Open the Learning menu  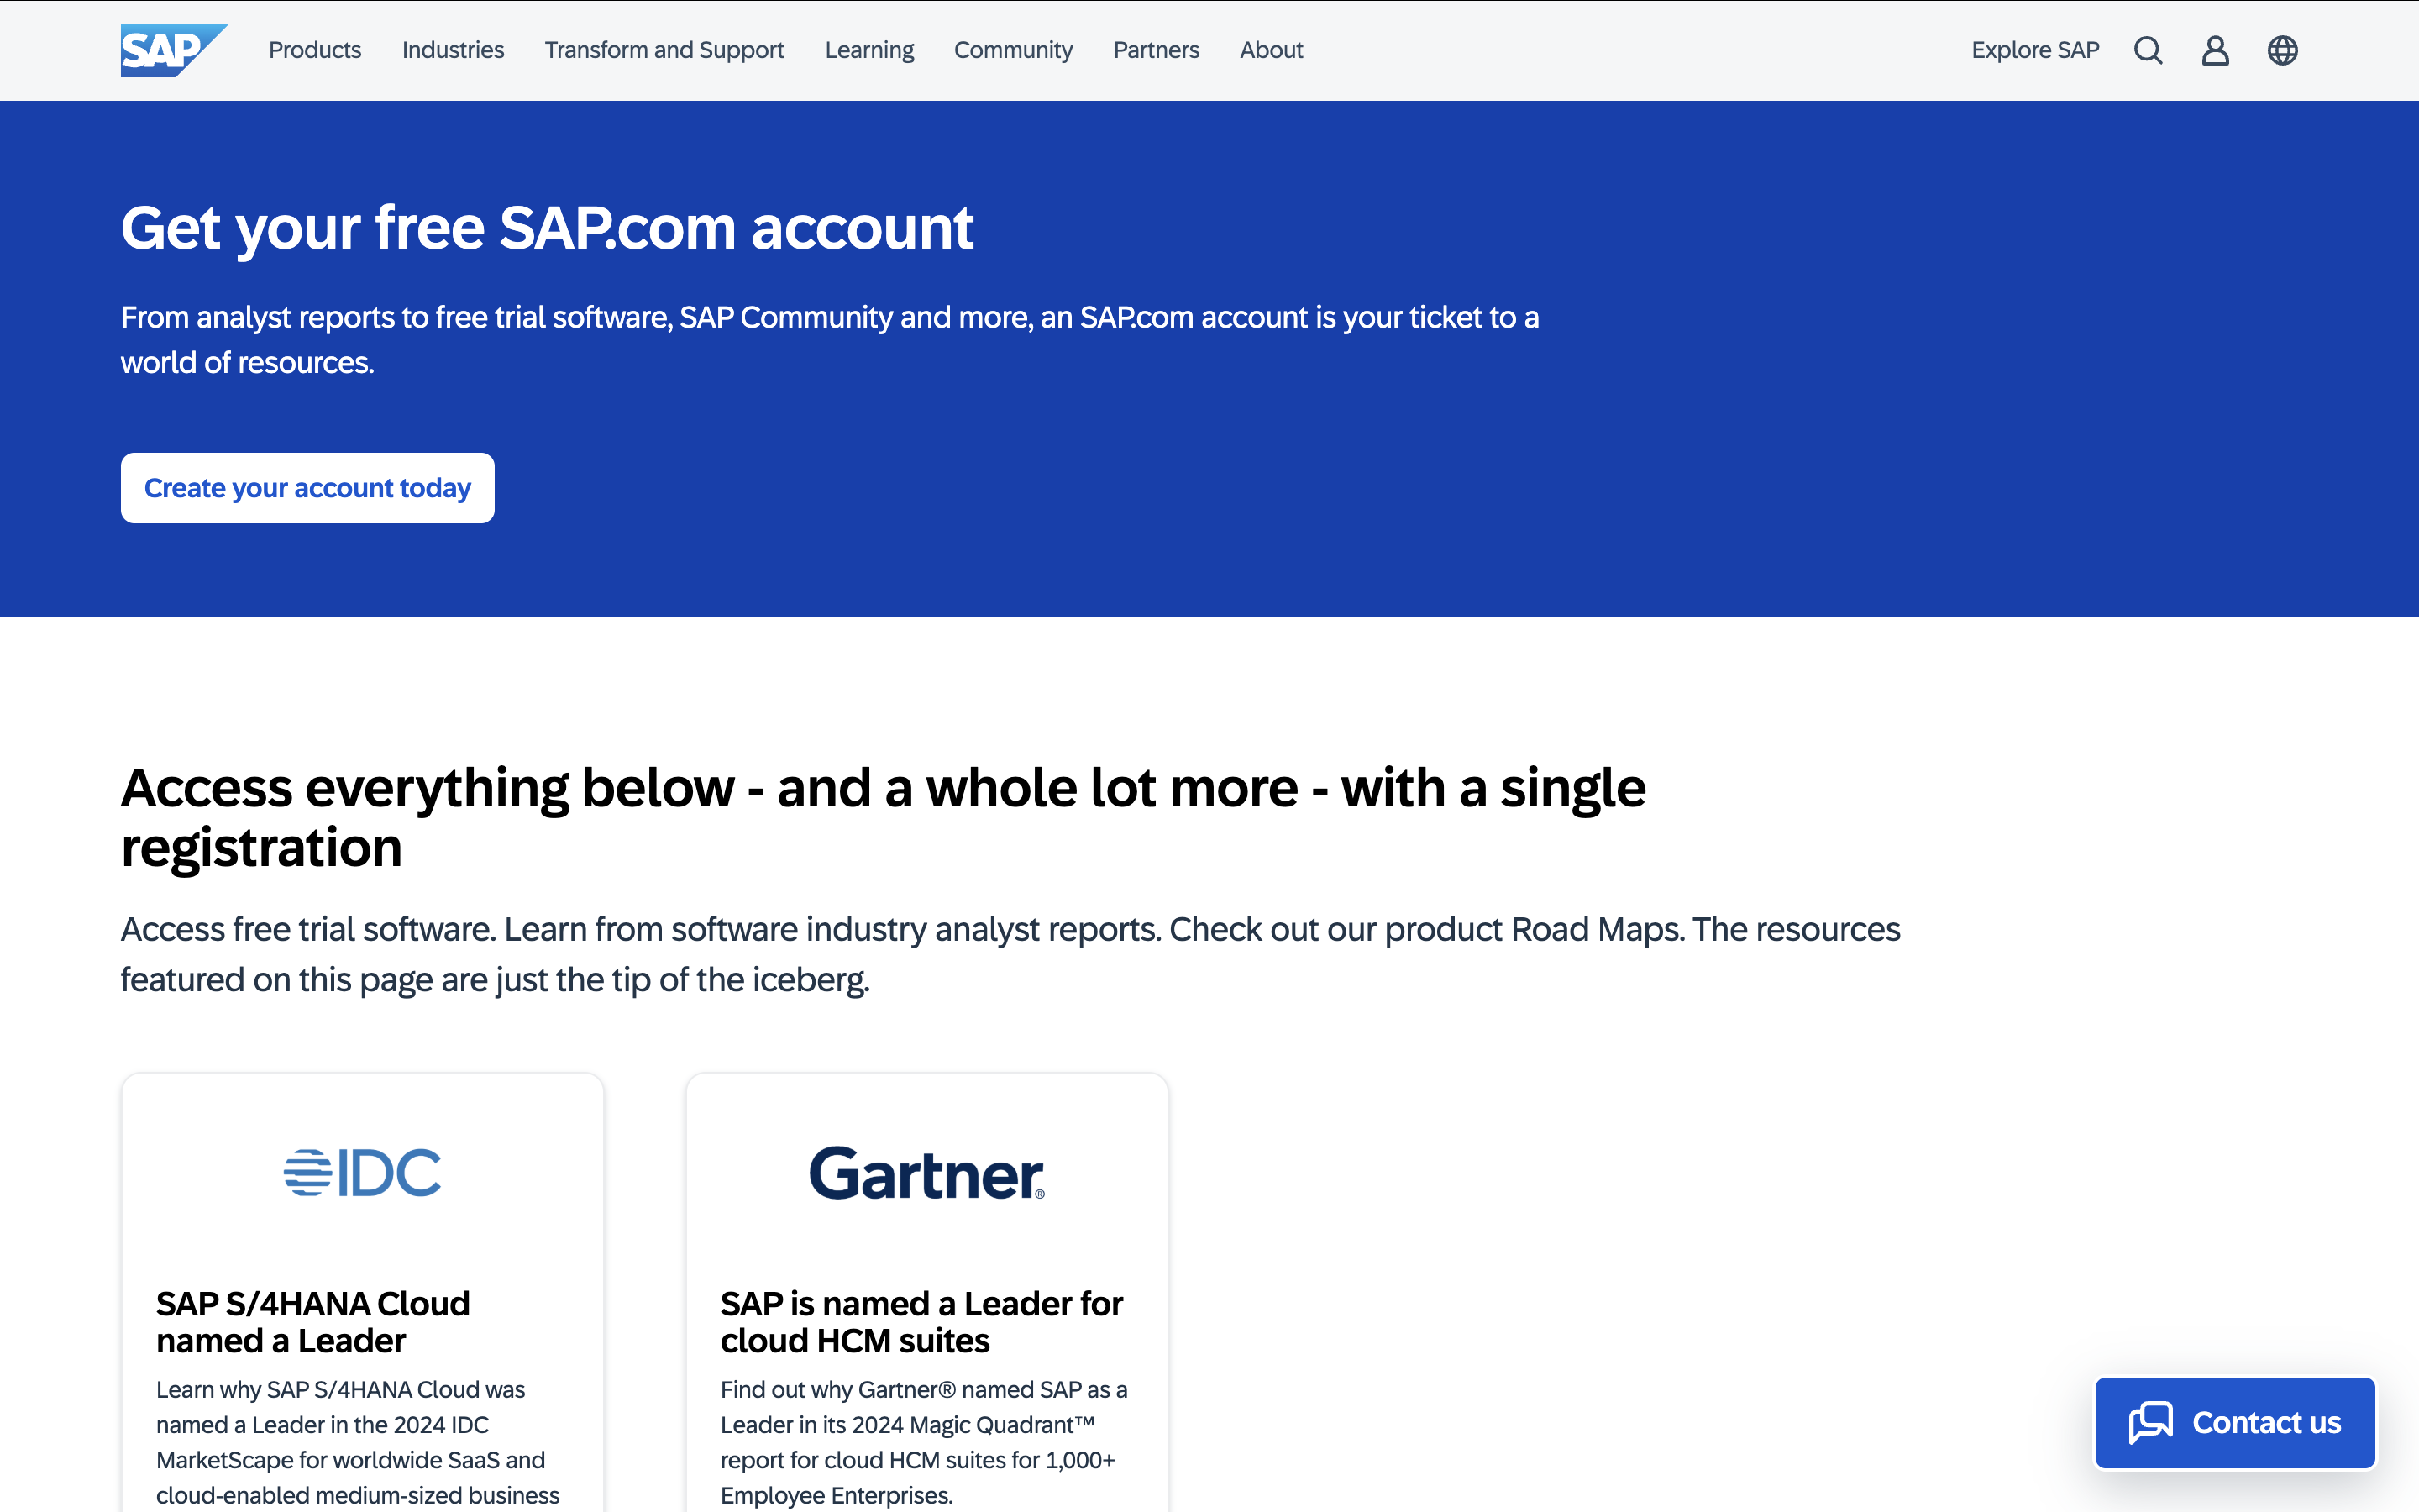coord(868,50)
